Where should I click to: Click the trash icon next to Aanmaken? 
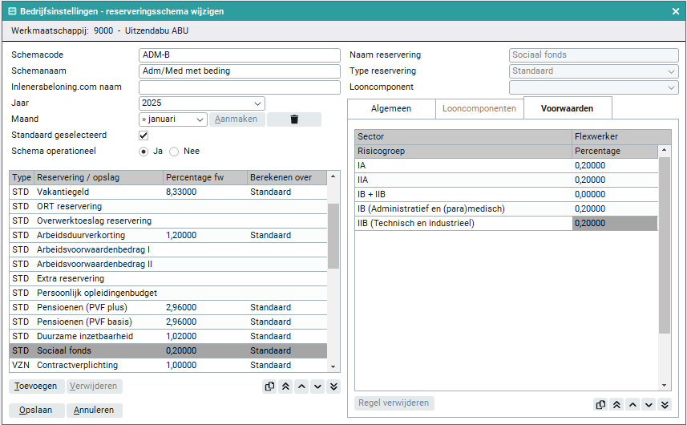(x=293, y=119)
